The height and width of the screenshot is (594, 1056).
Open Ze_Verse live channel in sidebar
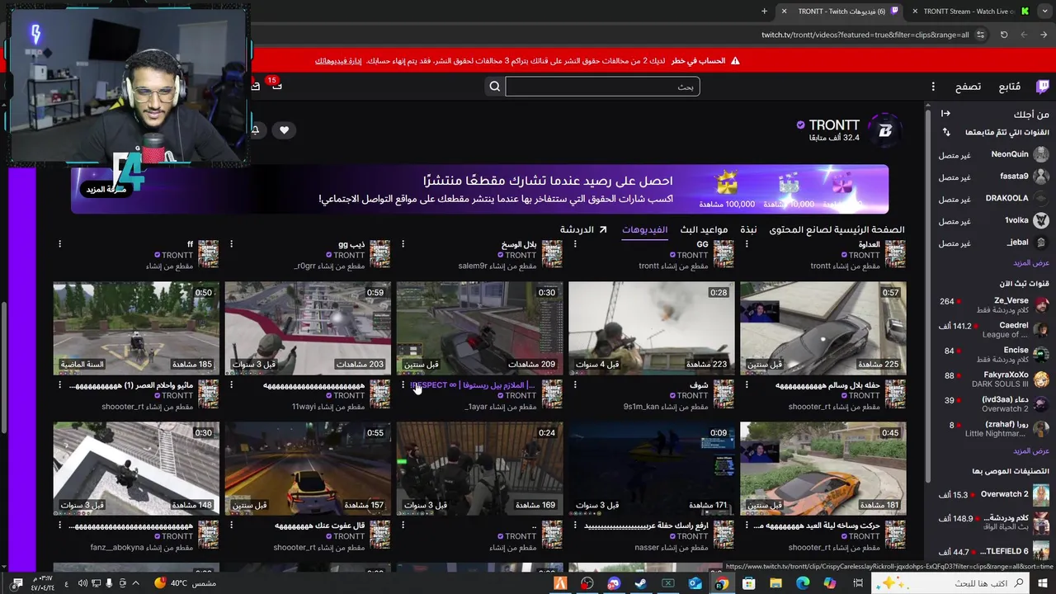[993, 305]
